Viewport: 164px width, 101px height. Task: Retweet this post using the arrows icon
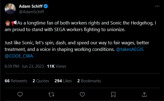(51, 94)
